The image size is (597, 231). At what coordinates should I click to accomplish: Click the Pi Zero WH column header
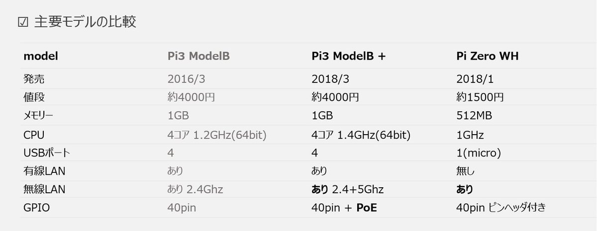(487, 56)
